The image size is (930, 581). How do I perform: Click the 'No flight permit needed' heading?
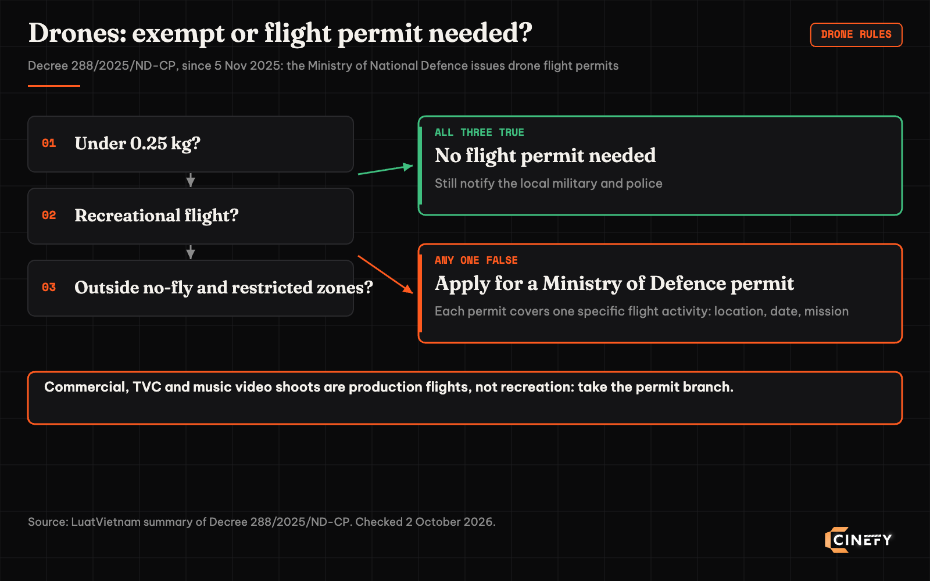coord(545,156)
